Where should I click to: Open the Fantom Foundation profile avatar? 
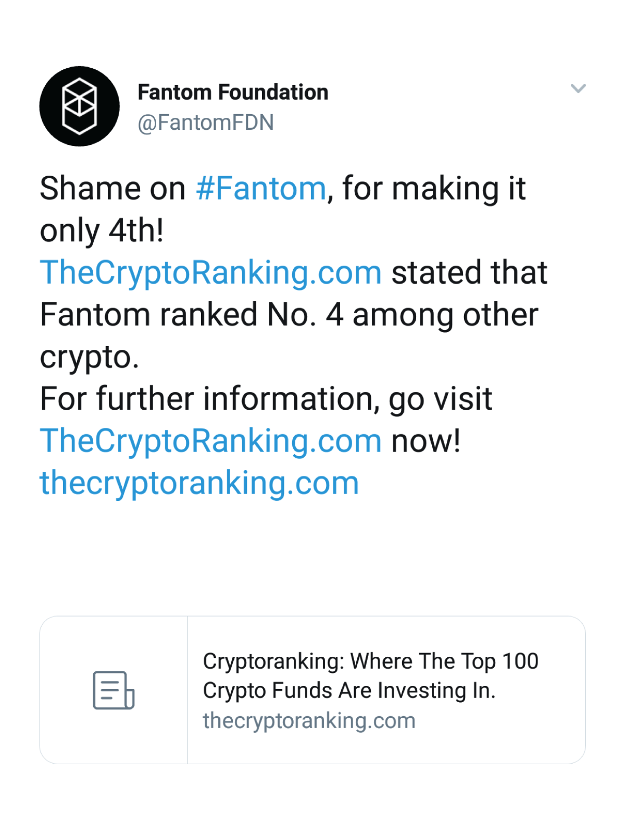(80, 106)
